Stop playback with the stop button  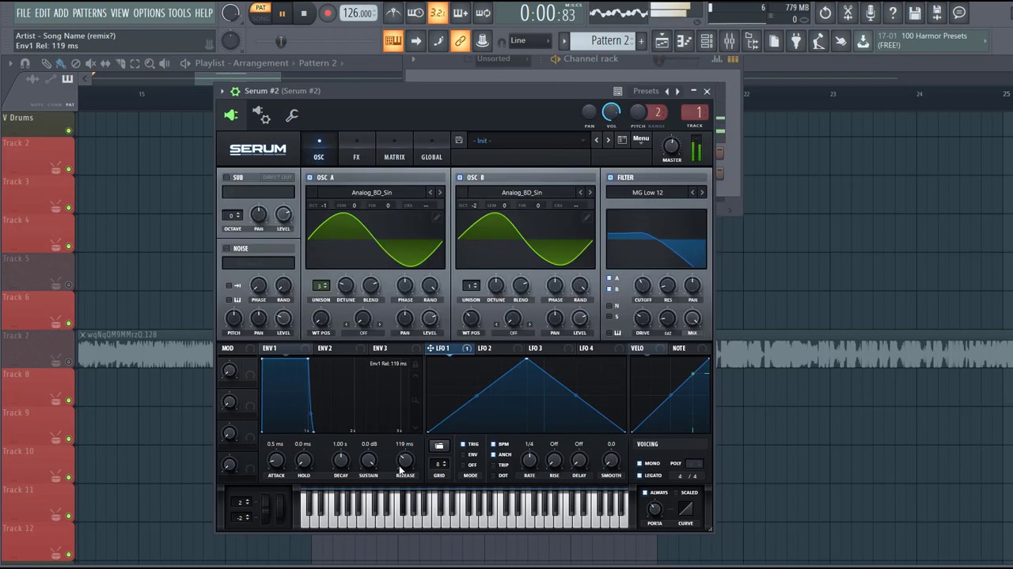[304, 13]
